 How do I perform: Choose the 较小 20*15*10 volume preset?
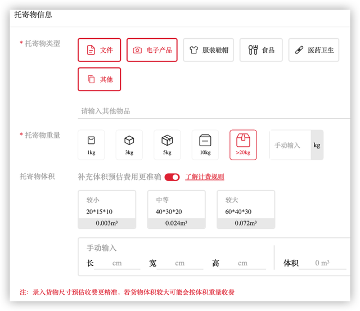pyautogui.click(x=107, y=210)
